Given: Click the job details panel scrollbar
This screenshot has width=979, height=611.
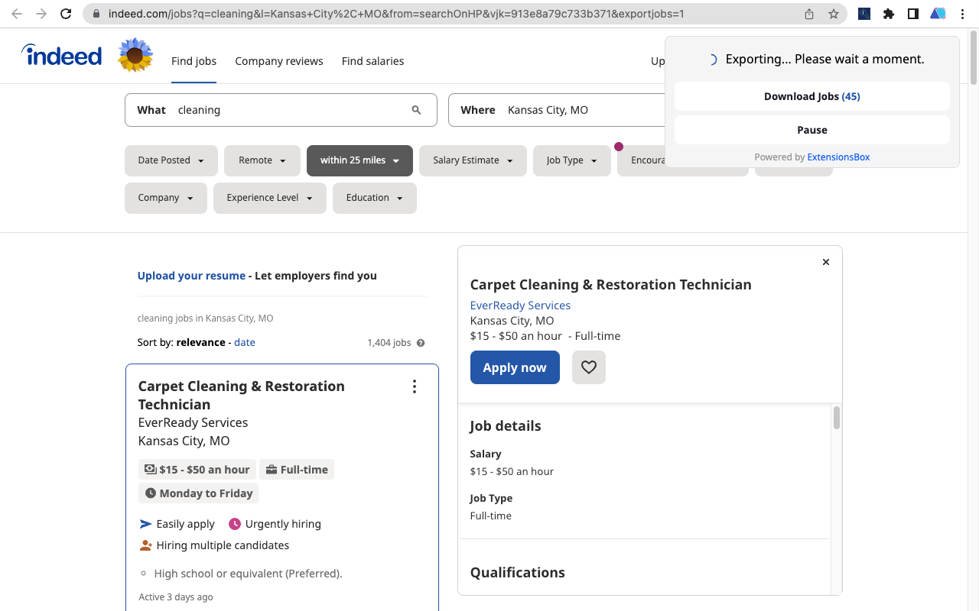Looking at the screenshot, I should [x=837, y=419].
